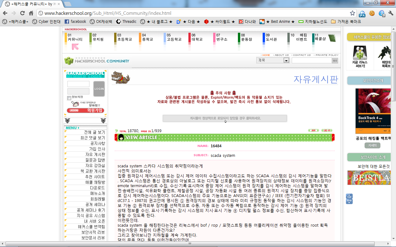396x247 pixels.
Task: Click the GO search button
Action: [x=335, y=61]
